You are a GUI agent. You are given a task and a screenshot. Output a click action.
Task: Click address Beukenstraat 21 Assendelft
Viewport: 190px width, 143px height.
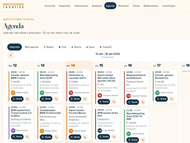(108, 89)
